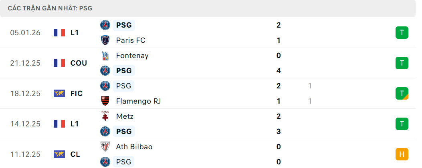Viewport: 422px width, 168px height.
Task: Click the French flag beside COU
Action: point(59,63)
